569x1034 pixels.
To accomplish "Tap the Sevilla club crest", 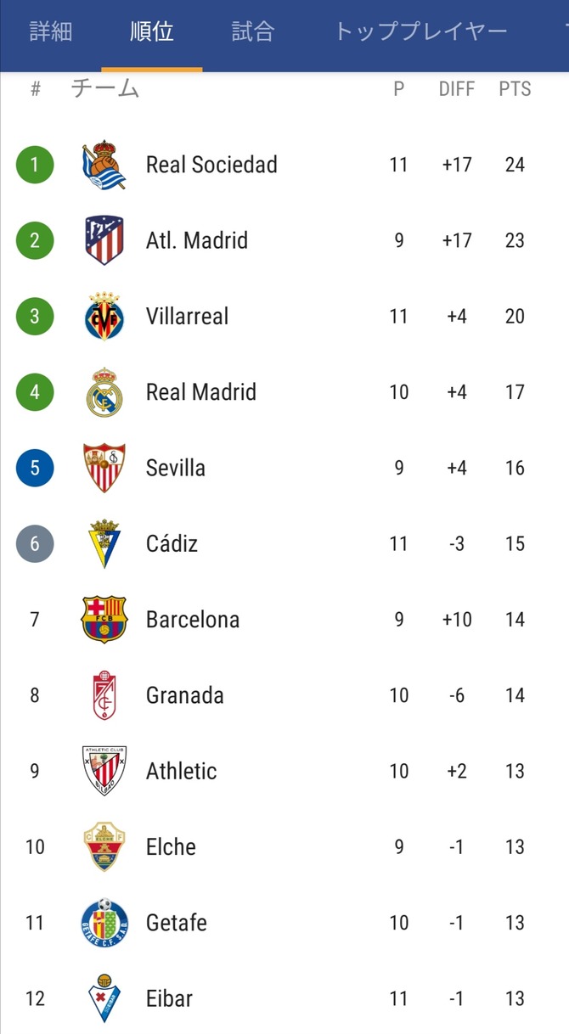I will [104, 468].
